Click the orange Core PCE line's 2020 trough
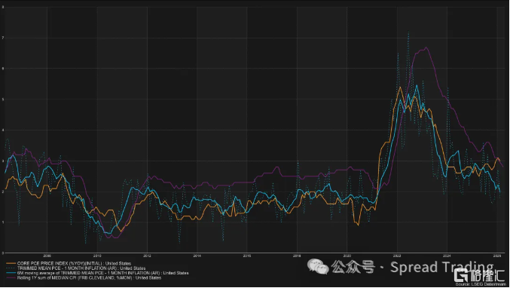This screenshot has height=288, width=510. coord(358,225)
